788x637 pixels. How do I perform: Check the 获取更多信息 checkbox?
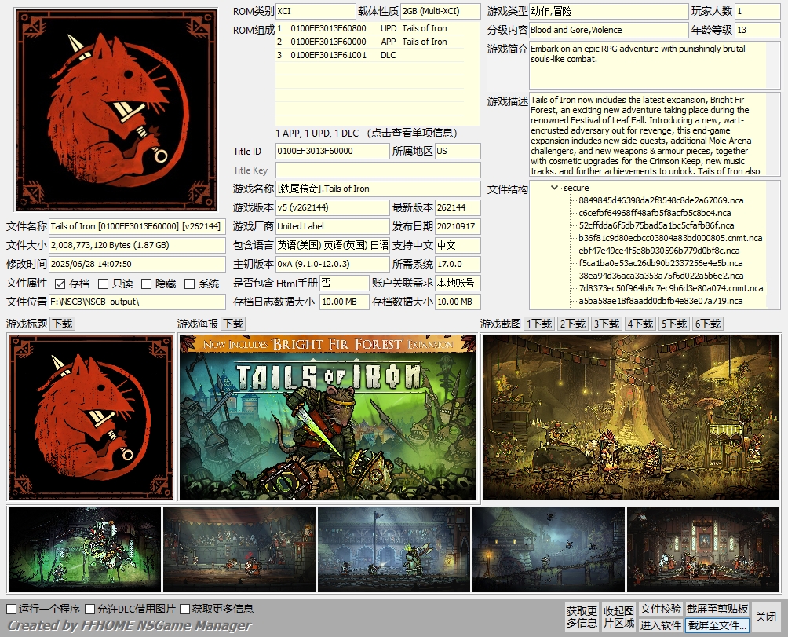click(x=185, y=609)
